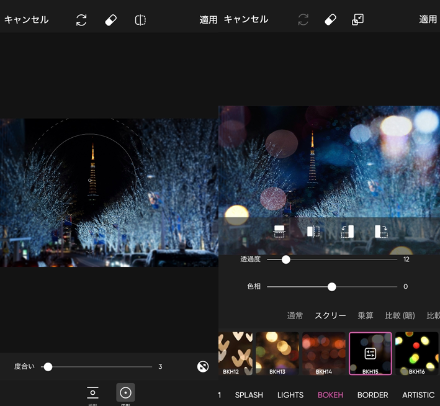Tap the eraser icon in right editor
Viewport: 440px width, 406px height.
330,20
